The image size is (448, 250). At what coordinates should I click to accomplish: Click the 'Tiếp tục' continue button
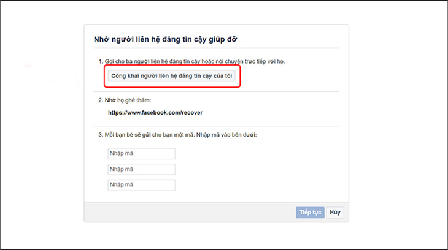(310, 213)
